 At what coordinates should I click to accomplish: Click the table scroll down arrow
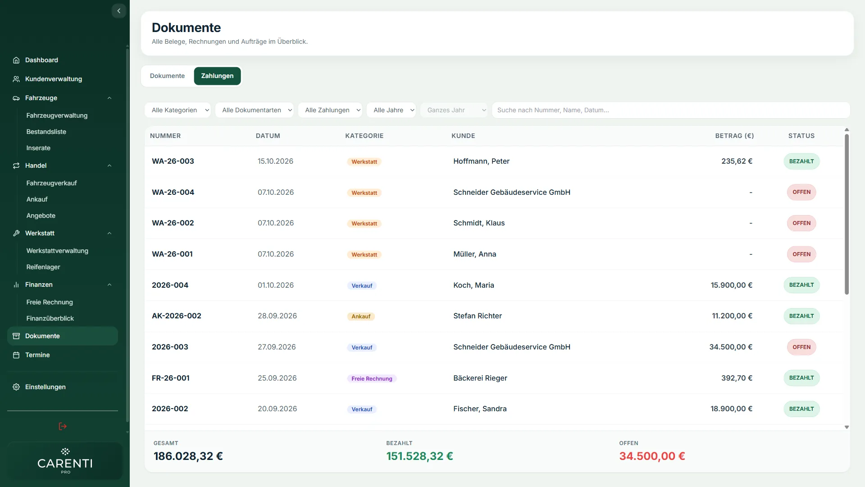click(847, 427)
